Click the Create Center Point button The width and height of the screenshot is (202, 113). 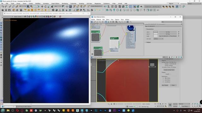(x=169, y=70)
